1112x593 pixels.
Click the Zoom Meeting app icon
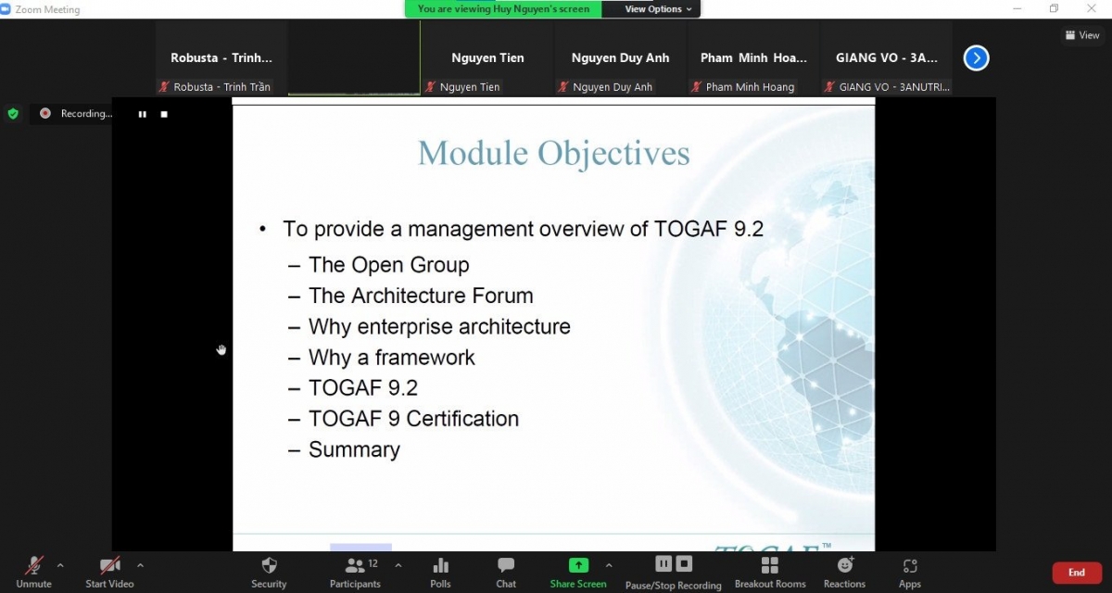(x=6, y=9)
